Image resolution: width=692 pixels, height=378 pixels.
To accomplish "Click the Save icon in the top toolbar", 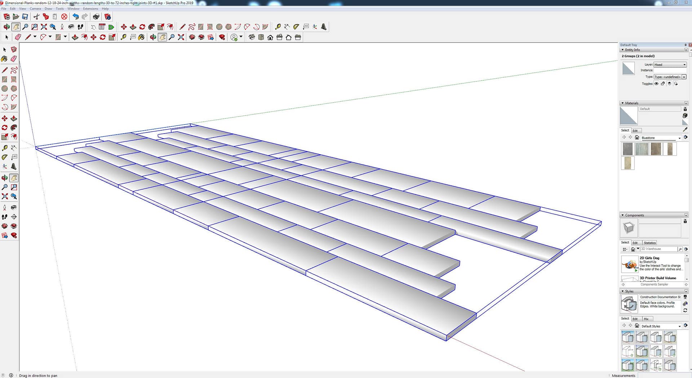I will click(x=25, y=17).
